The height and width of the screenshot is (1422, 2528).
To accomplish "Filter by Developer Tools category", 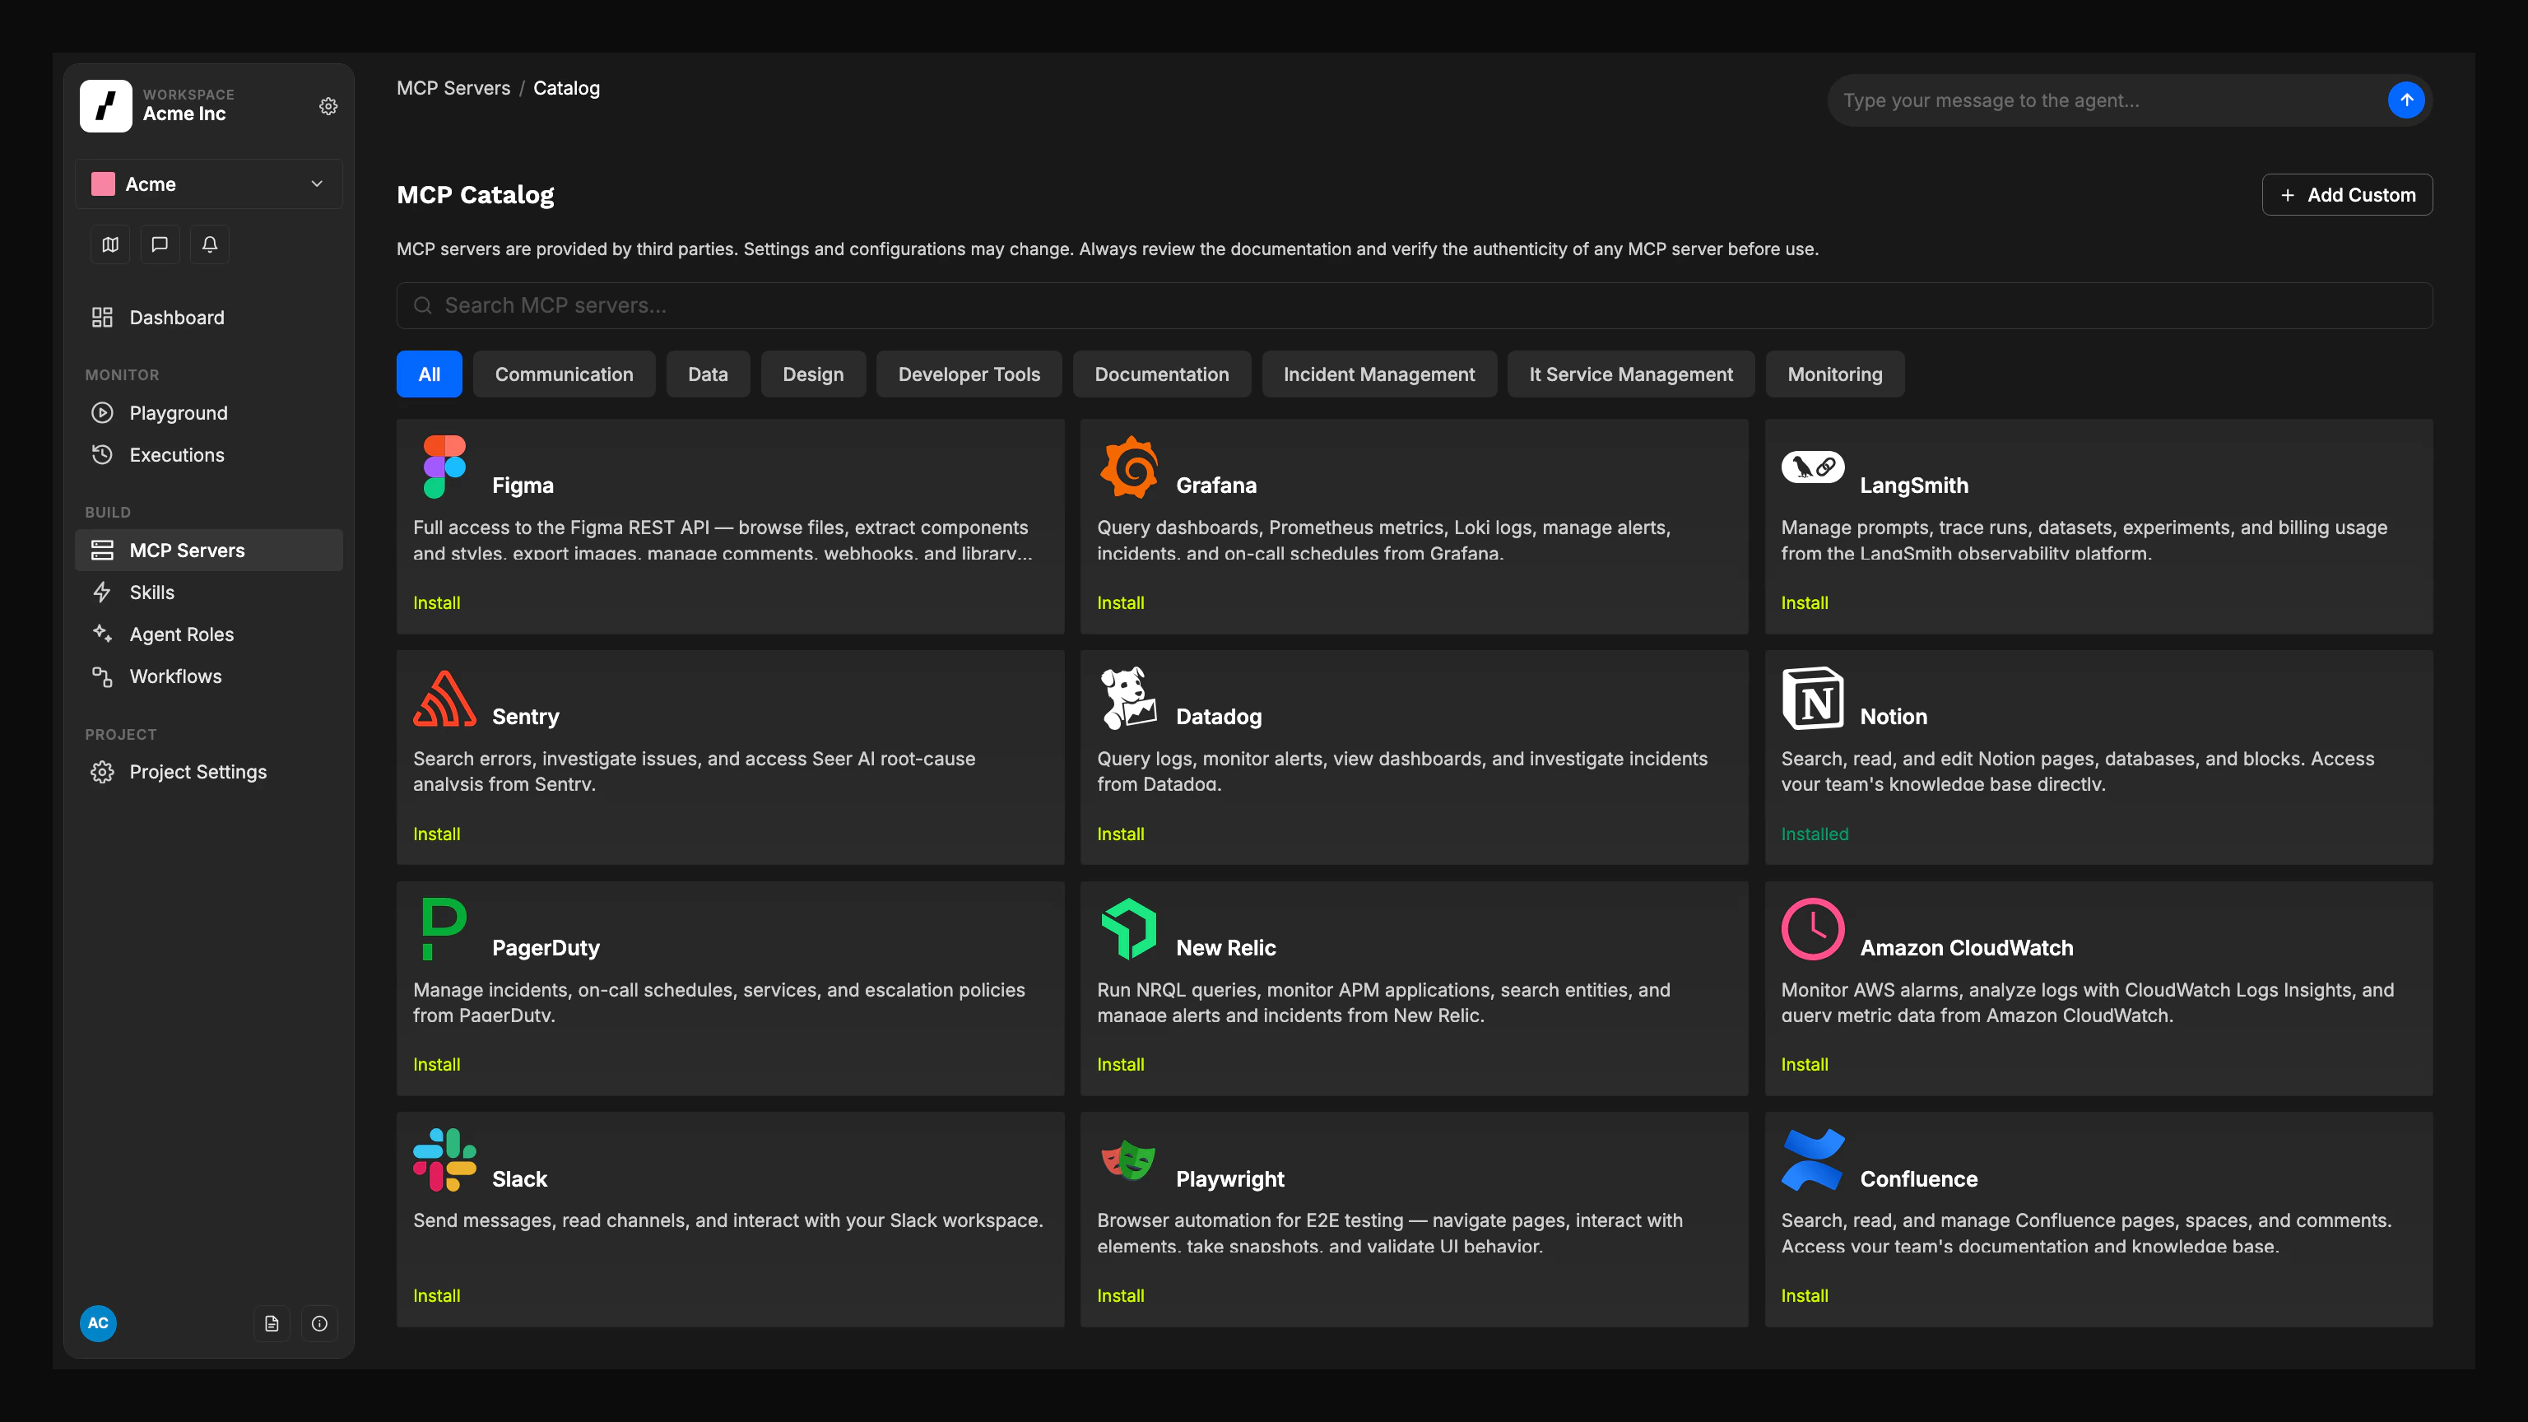I will click(x=969, y=374).
